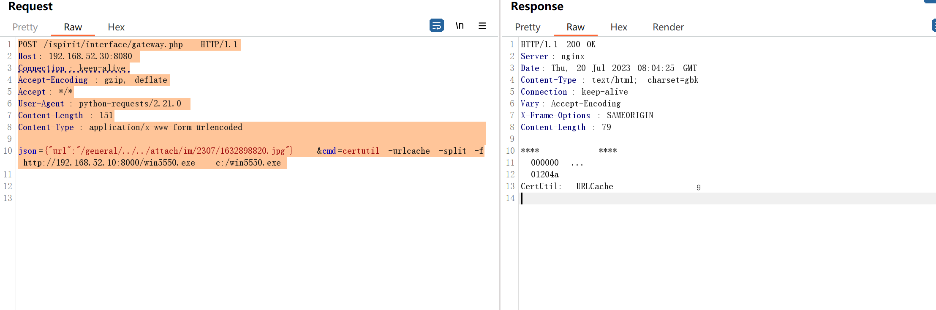
Task: Click the application/x-www-form-urlencoded Content-Type line
Action: pyautogui.click(x=130, y=127)
